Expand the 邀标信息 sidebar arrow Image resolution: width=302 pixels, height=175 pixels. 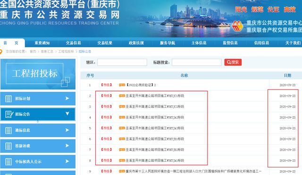coord(67,130)
